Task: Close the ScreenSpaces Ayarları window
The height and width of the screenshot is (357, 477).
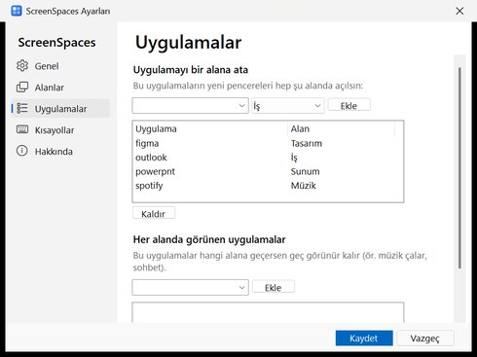Action: tap(459, 11)
